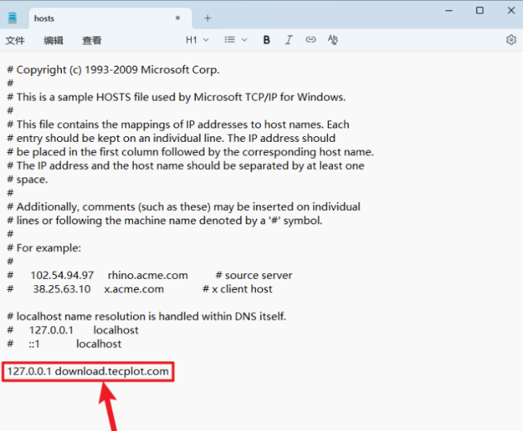Clear formatting with the Ab icon
Image resolution: width=523 pixels, height=431 pixels.
(x=333, y=39)
